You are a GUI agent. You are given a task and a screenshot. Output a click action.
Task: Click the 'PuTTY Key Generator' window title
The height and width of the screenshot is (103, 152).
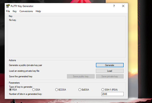[x=22, y=6]
